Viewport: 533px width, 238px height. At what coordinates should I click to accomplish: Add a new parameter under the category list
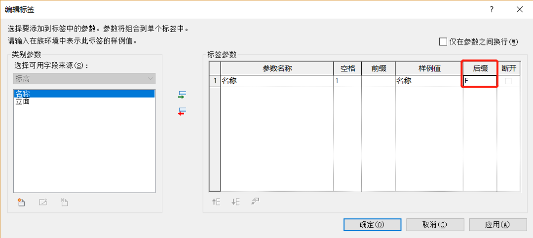pyautogui.click(x=21, y=203)
